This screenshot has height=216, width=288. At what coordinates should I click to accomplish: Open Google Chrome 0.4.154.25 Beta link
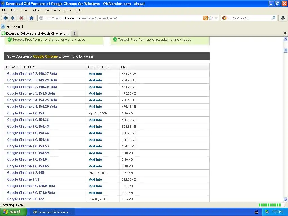(32, 100)
